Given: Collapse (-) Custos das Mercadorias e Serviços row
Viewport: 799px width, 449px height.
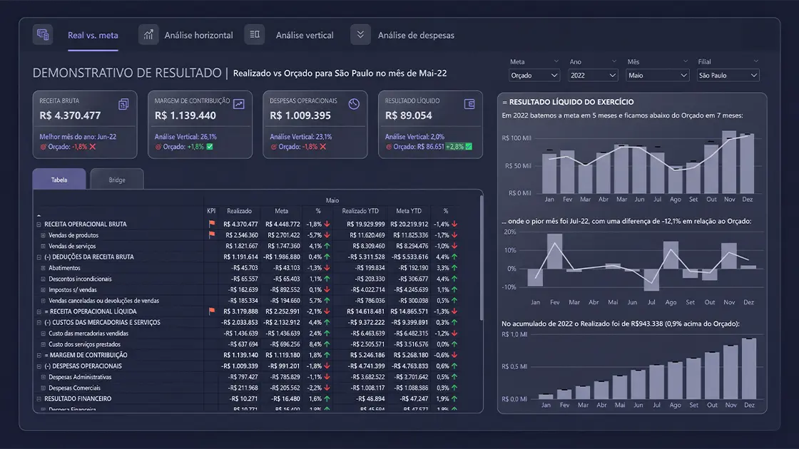Looking at the screenshot, I should (39, 322).
